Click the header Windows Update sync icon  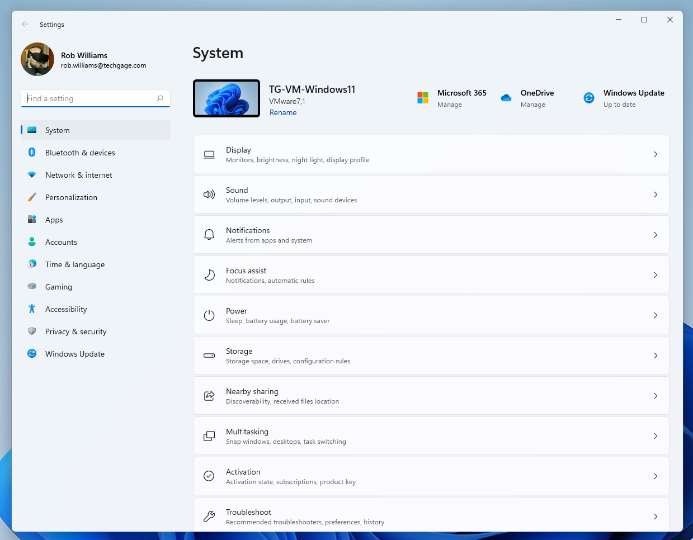[589, 98]
